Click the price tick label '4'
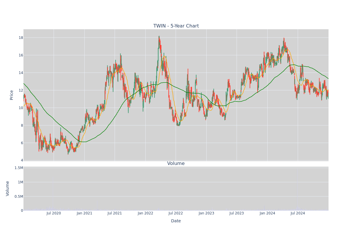The height and width of the screenshot is (234, 352). tap(22, 160)
